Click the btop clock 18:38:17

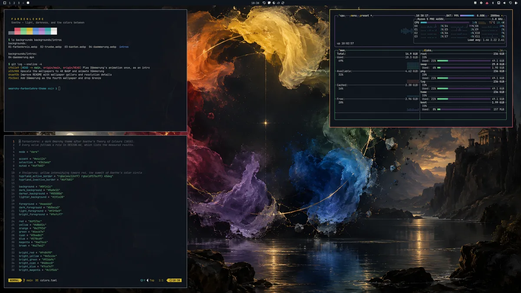pos(422,16)
